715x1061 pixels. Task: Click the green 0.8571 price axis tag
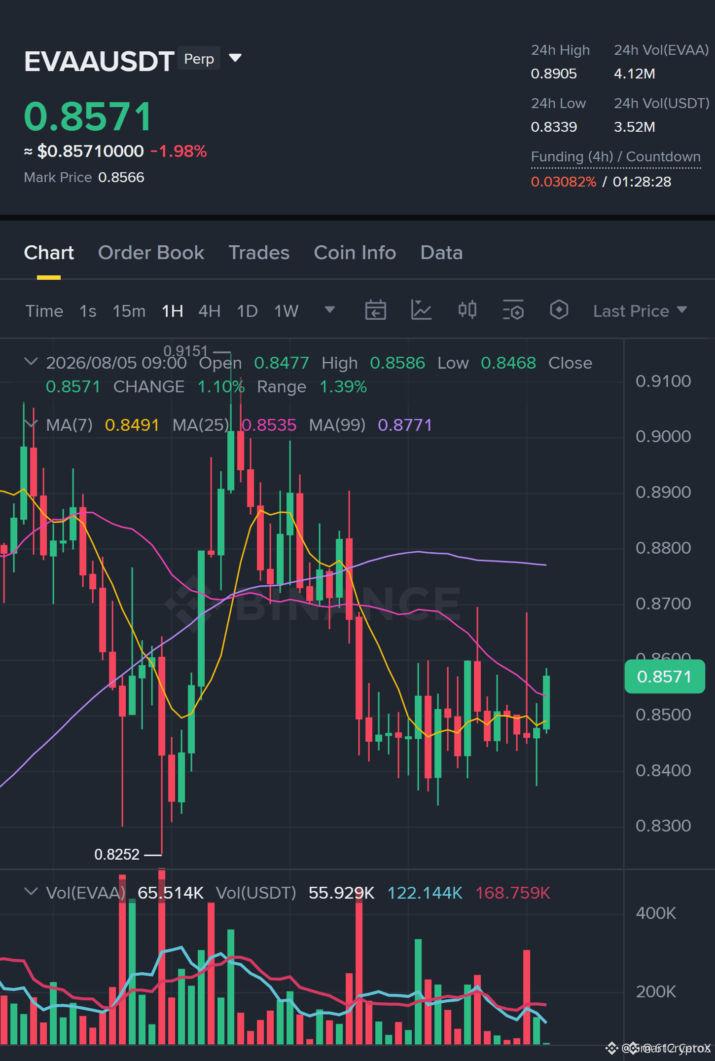pos(665,677)
